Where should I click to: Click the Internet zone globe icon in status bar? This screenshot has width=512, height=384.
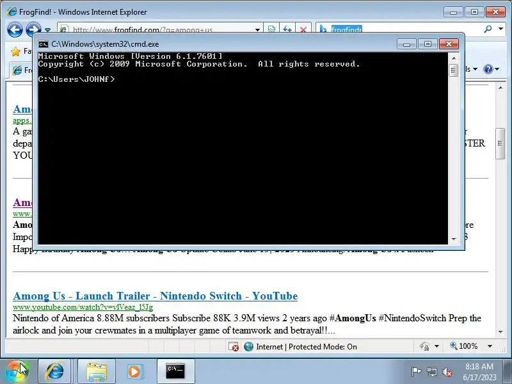click(248, 346)
